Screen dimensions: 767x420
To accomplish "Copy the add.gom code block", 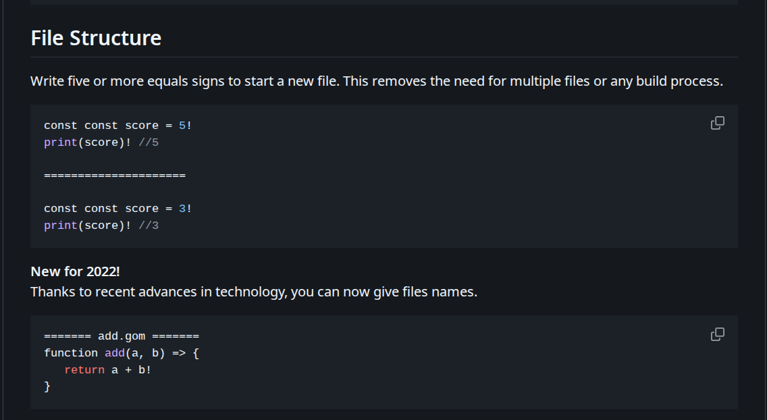I will [717, 334].
